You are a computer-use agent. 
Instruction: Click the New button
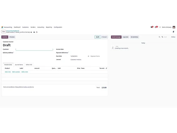(x=4, y=32)
